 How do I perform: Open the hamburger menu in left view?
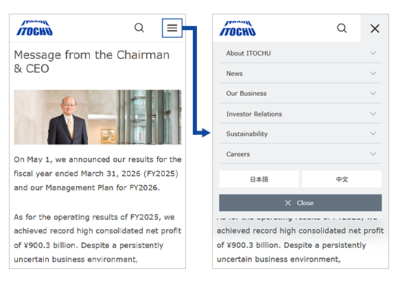(172, 28)
